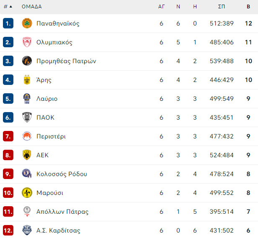Sort table by ΟΜΑΔΑ column header
Image resolution: width=258 pixels, height=238 pixels.
32,7
